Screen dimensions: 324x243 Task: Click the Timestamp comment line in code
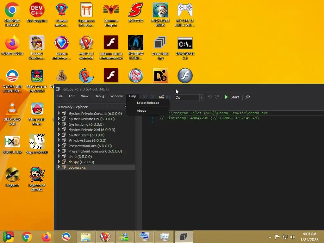(209, 118)
